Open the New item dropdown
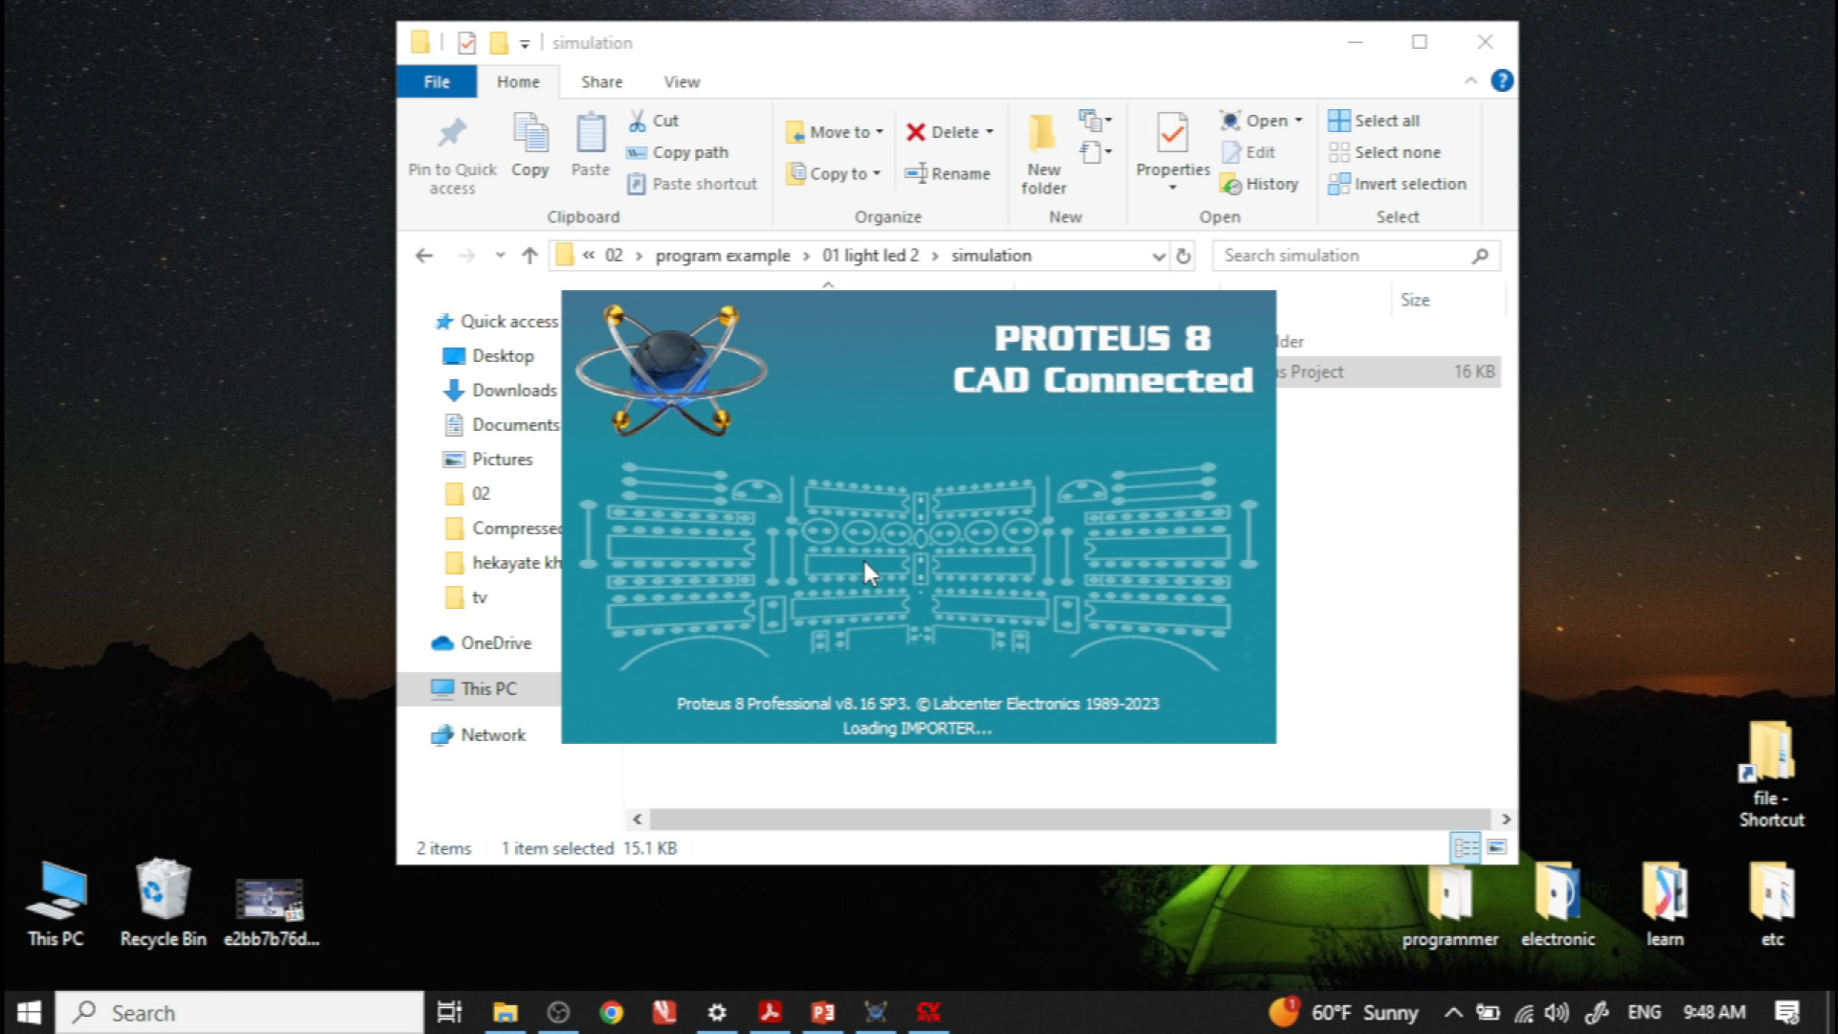Screen dimensions: 1838x1034 point(1095,121)
